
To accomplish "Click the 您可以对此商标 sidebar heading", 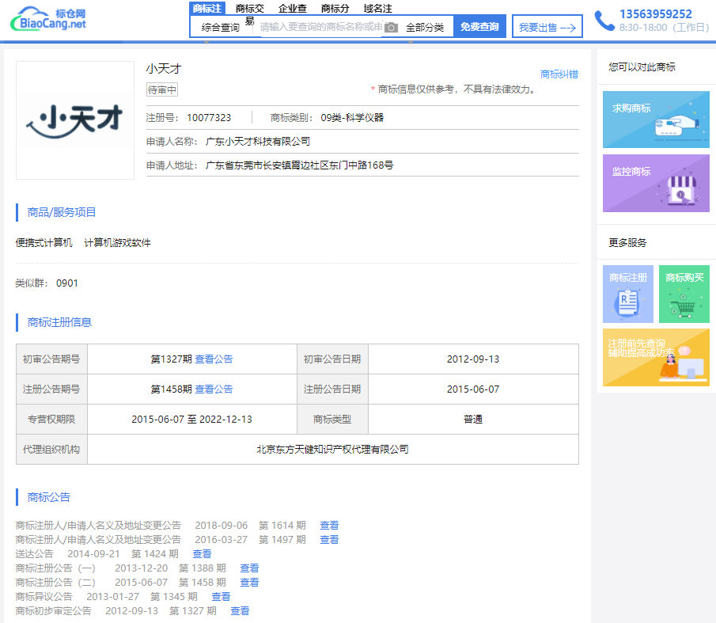I will (642, 67).
